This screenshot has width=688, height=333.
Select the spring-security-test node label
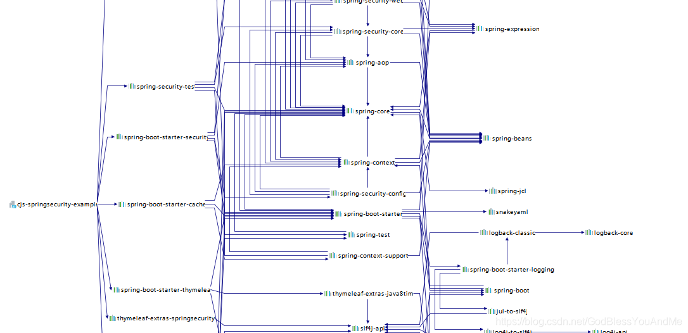click(165, 87)
